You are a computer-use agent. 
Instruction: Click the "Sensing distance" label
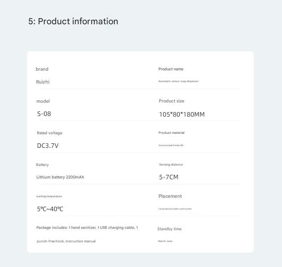click(171, 165)
